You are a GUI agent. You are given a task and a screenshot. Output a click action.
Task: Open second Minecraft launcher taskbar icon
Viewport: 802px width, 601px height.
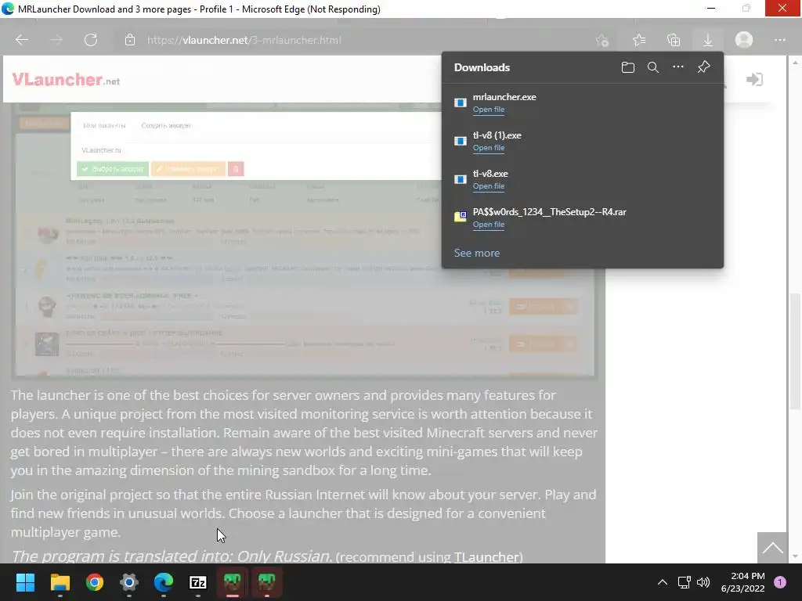(266, 582)
